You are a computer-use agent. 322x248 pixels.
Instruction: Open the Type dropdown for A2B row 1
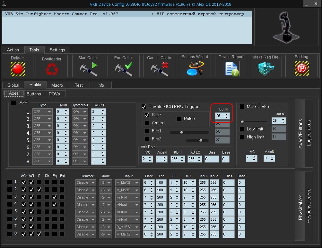42,111
